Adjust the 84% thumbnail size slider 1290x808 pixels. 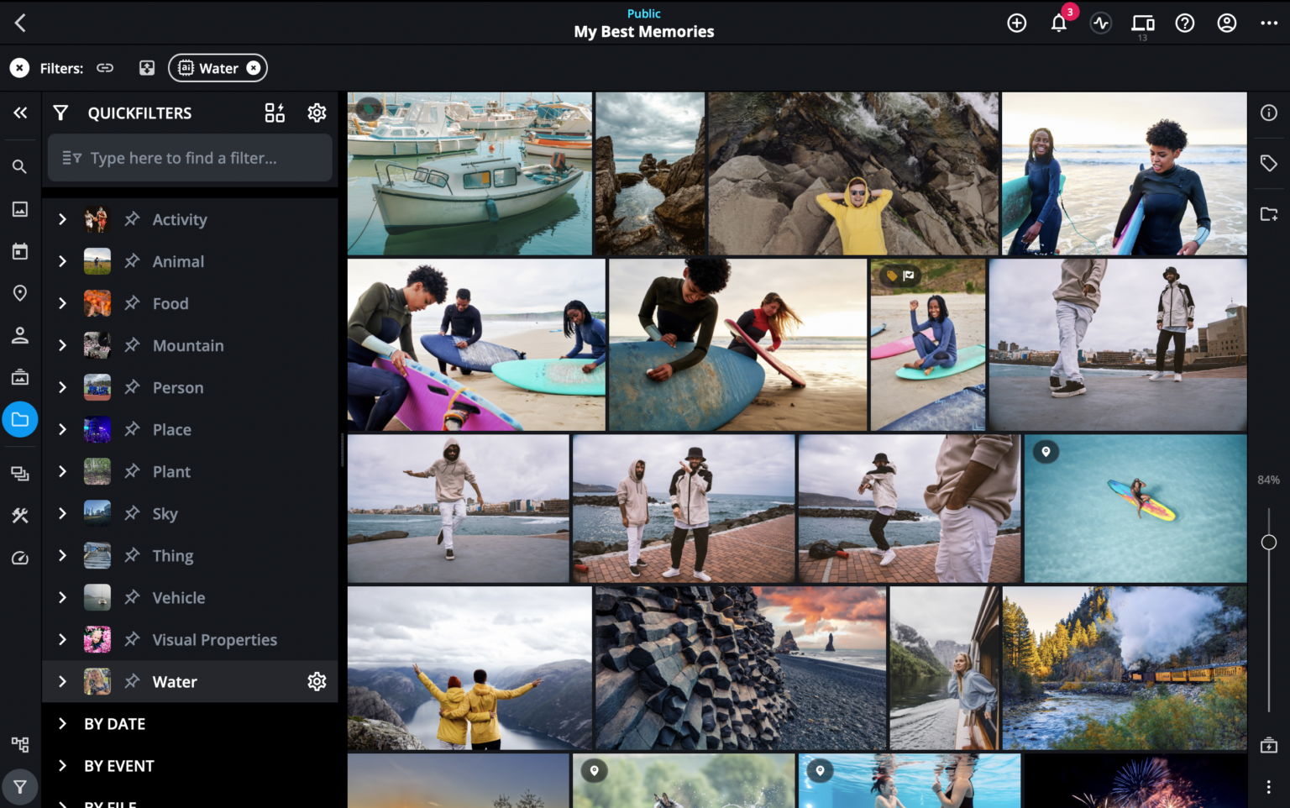point(1268,540)
